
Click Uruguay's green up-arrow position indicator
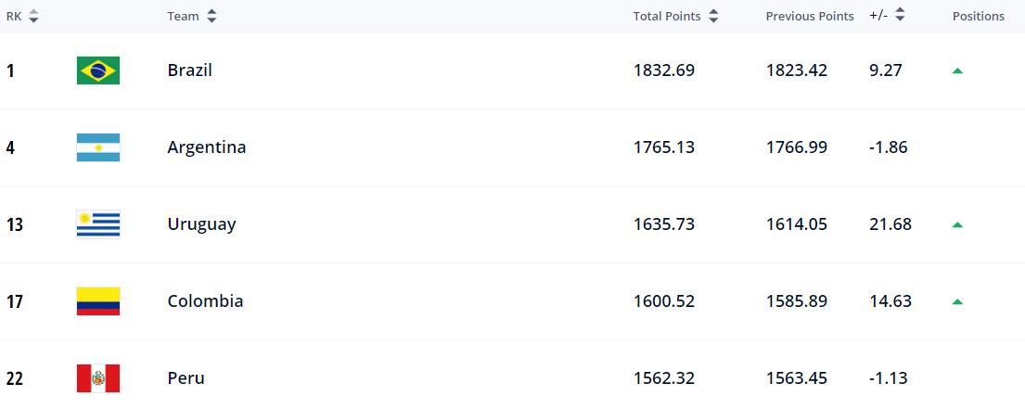957,224
